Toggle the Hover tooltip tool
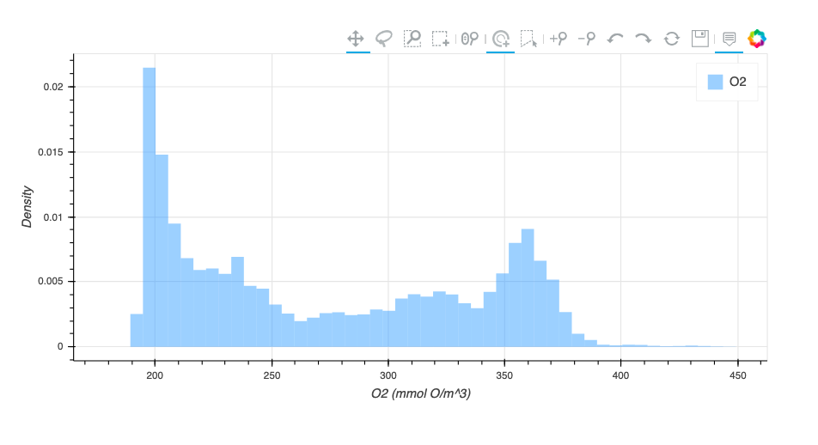This screenshot has height=445, width=818. click(729, 39)
